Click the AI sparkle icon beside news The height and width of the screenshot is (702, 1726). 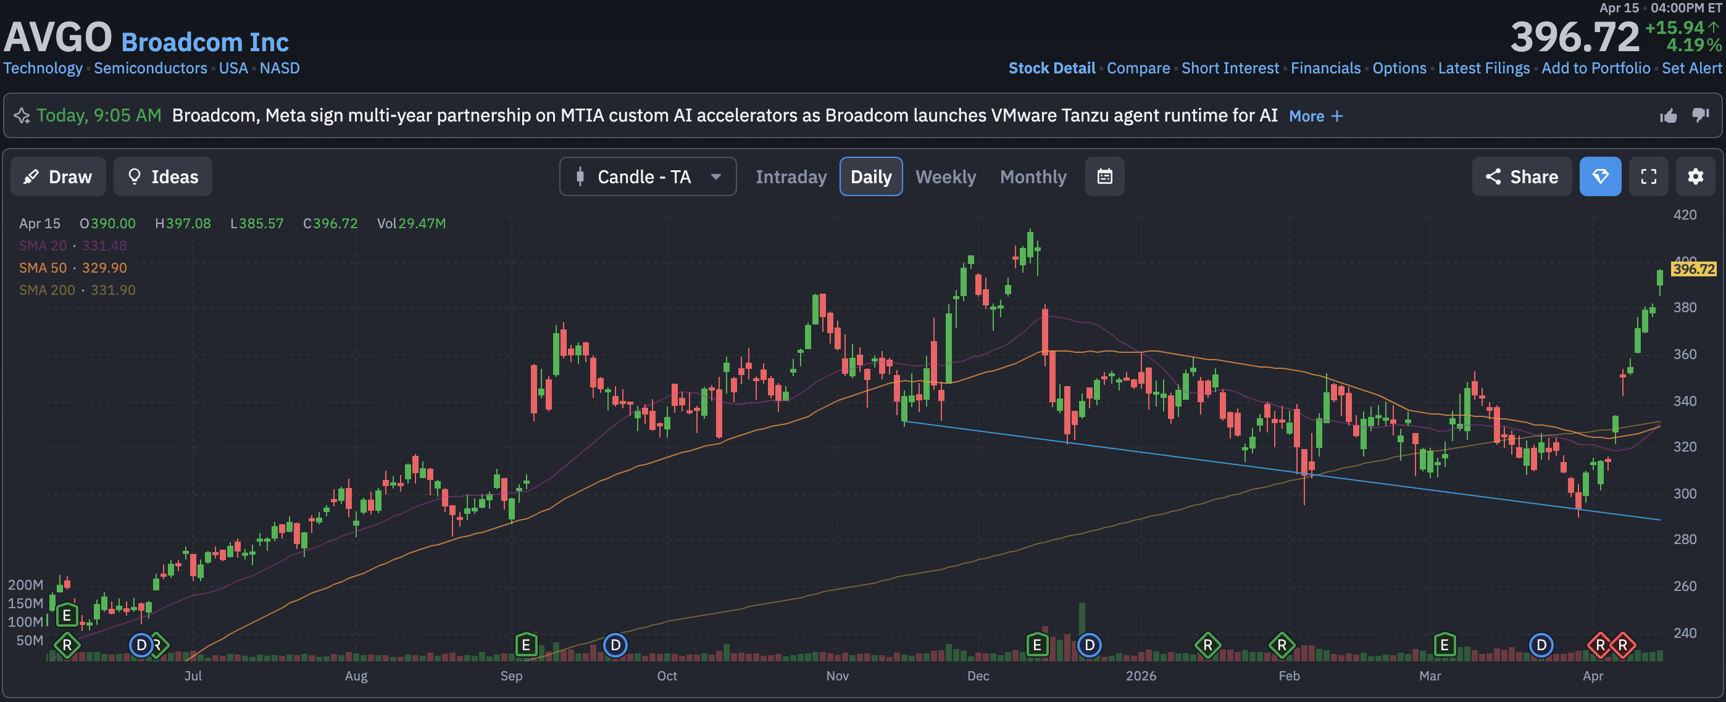(22, 116)
